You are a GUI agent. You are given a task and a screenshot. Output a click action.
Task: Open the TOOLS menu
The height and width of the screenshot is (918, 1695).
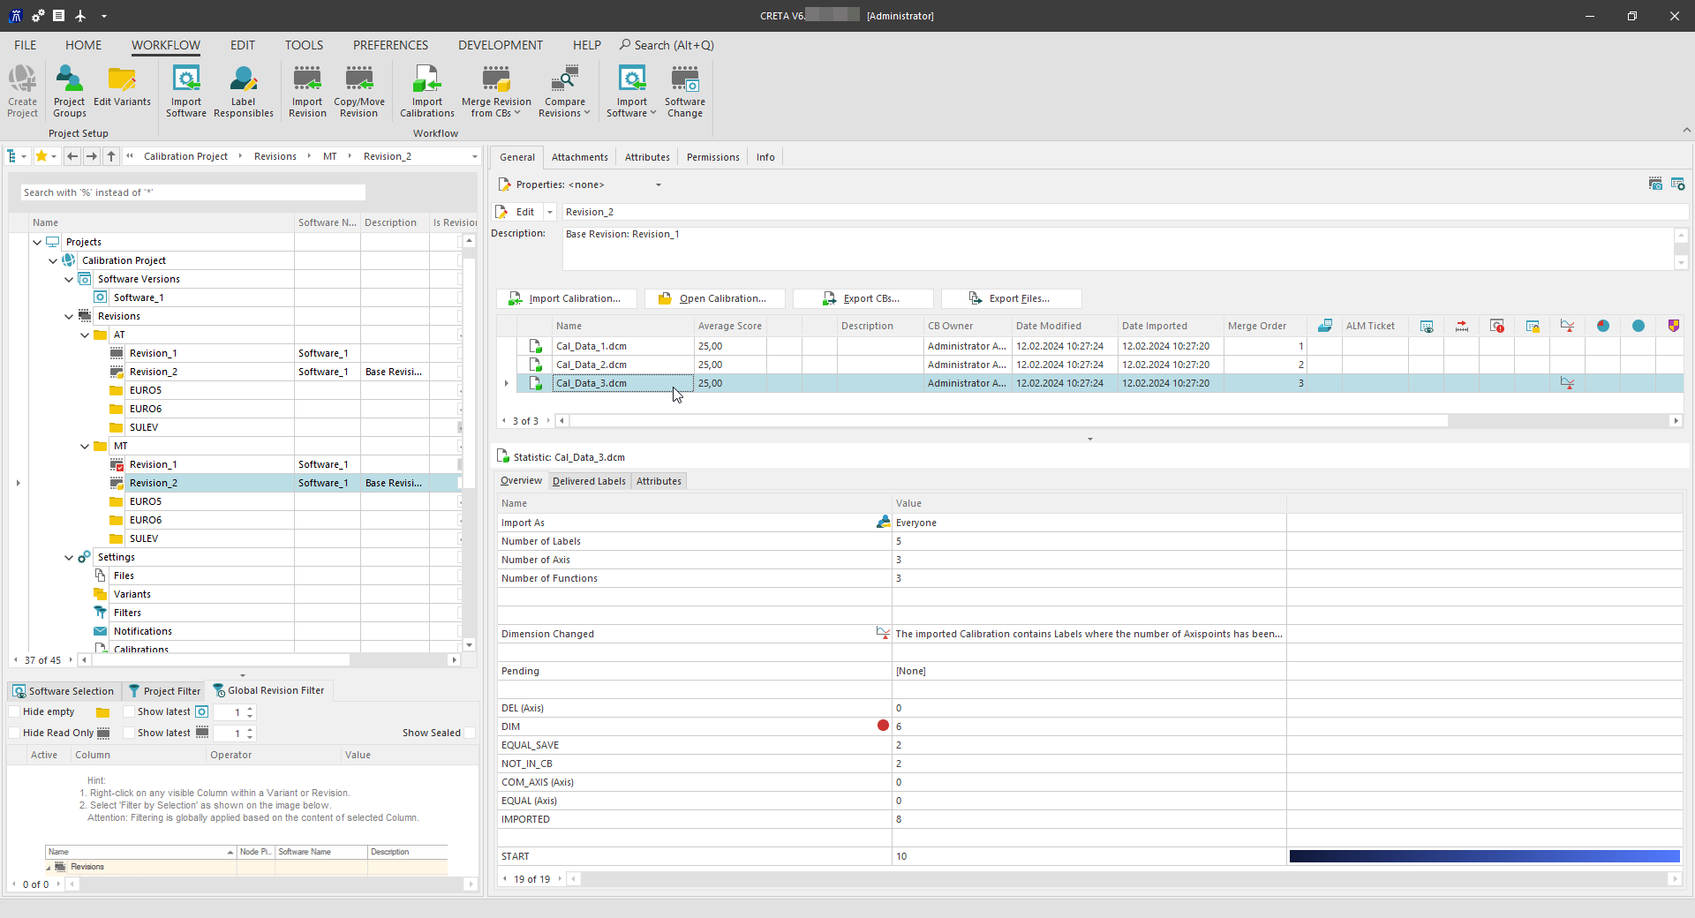click(x=304, y=45)
